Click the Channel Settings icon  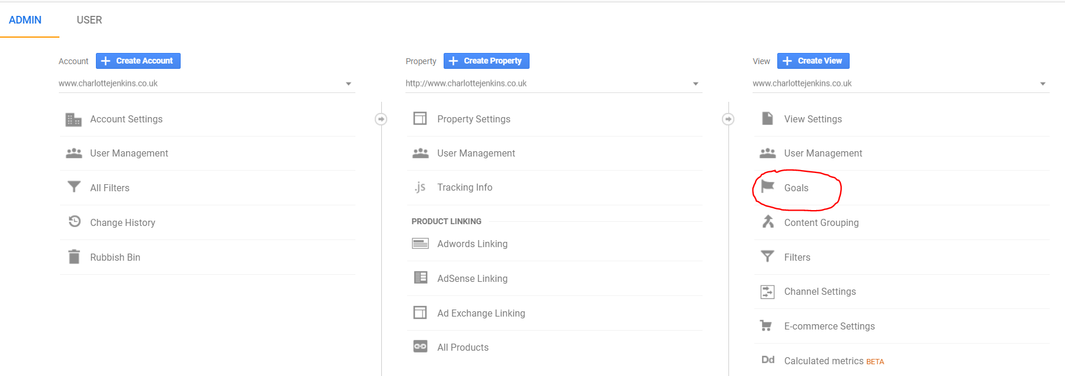tap(767, 291)
